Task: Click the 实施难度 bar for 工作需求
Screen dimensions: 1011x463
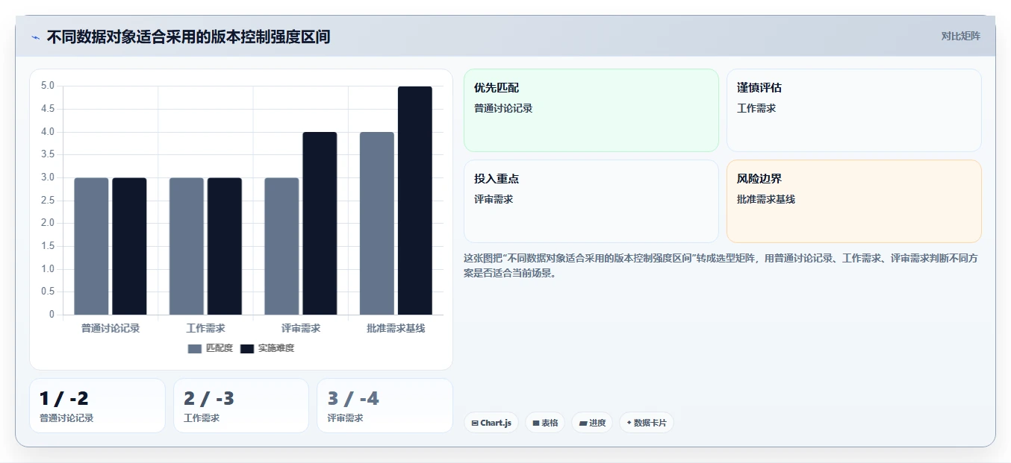Action: click(x=225, y=246)
